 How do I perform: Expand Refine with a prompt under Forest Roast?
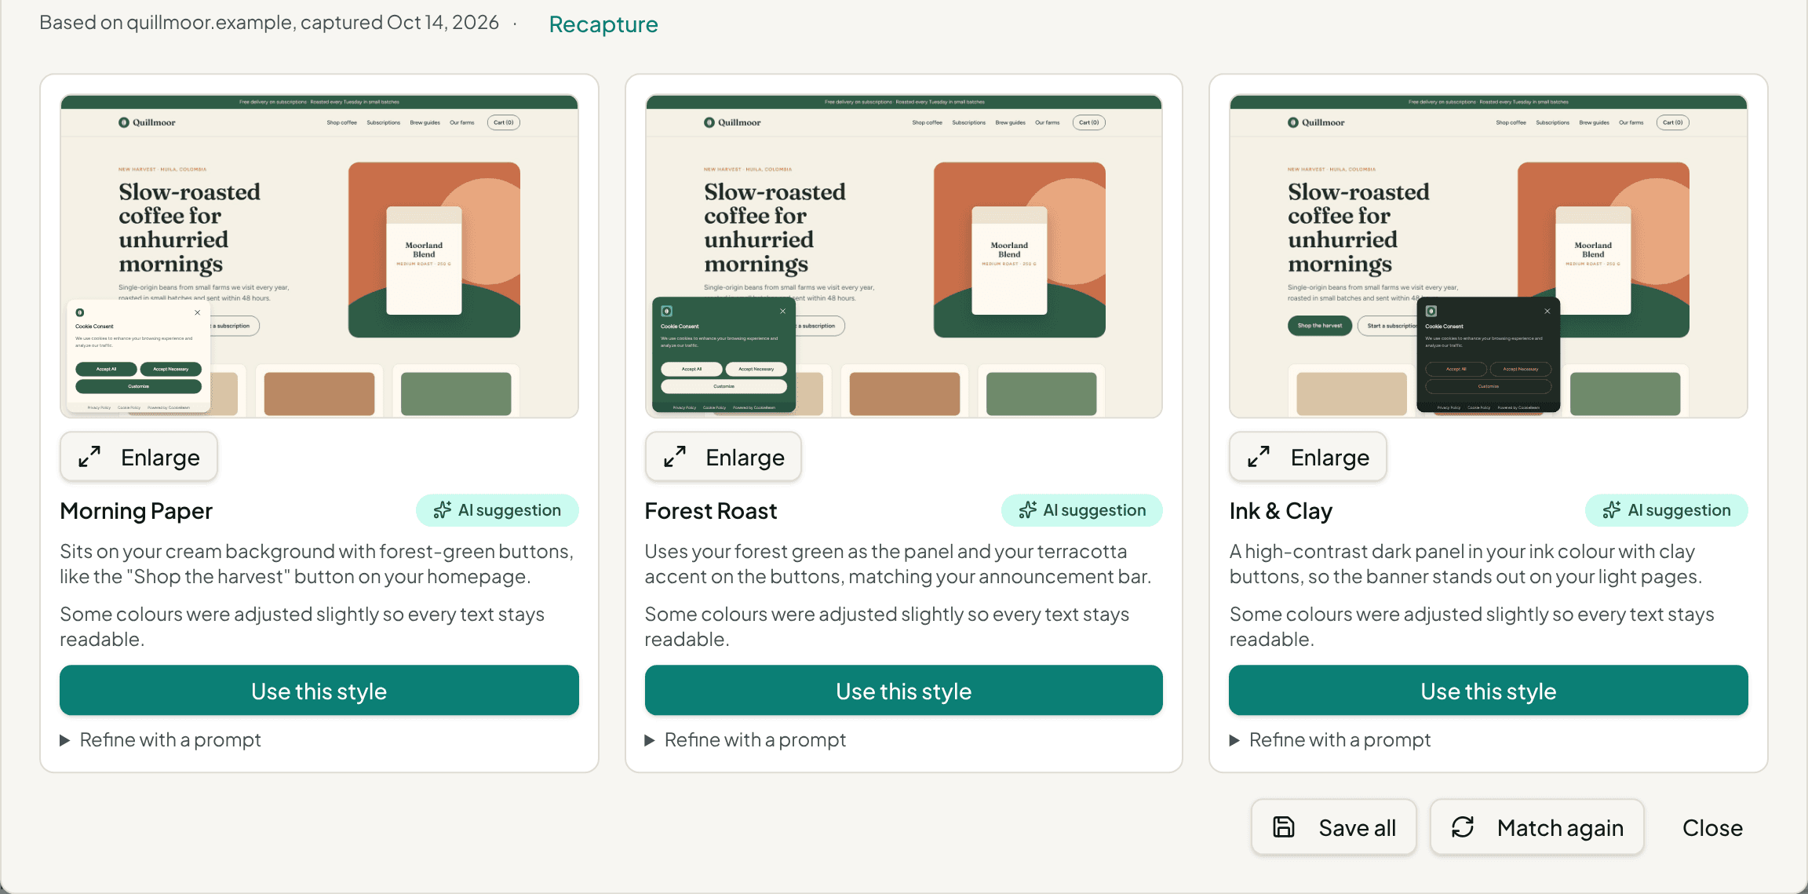(745, 740)
